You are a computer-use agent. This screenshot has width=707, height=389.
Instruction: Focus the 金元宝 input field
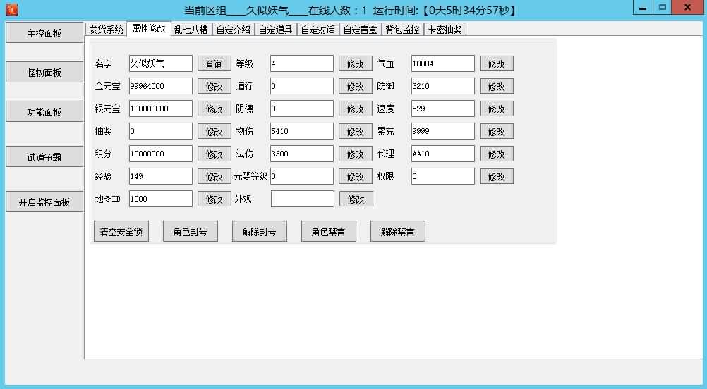point(160,86)
